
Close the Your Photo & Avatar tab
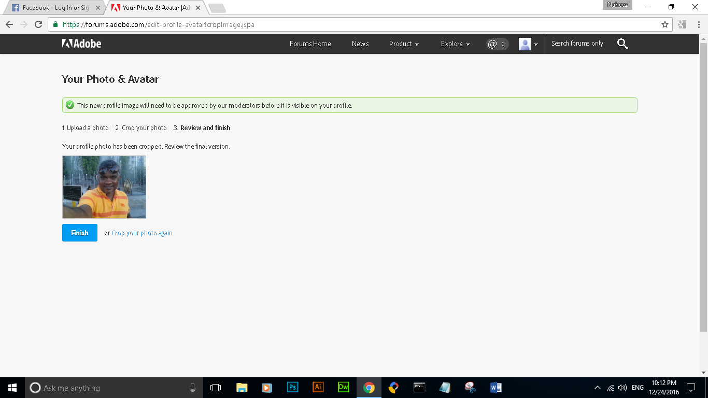198,8
